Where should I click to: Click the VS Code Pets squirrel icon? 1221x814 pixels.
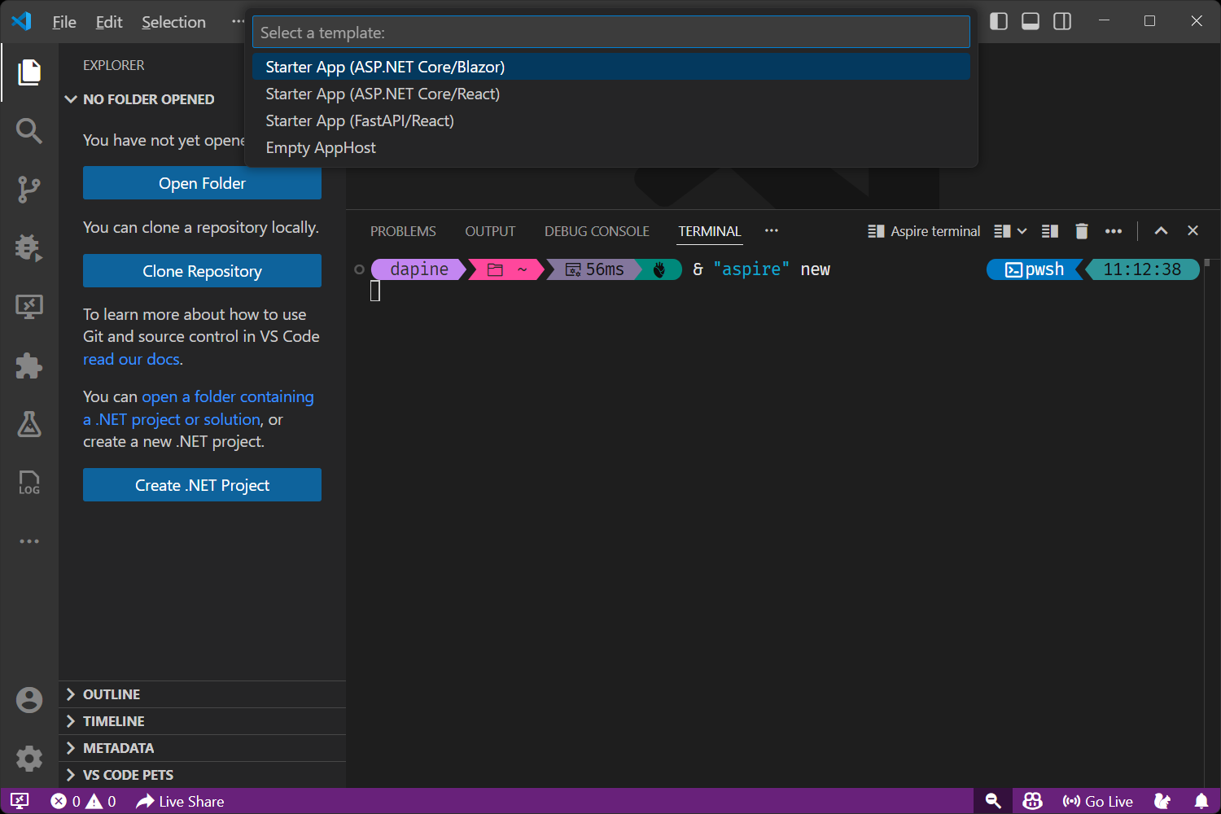1163,801
